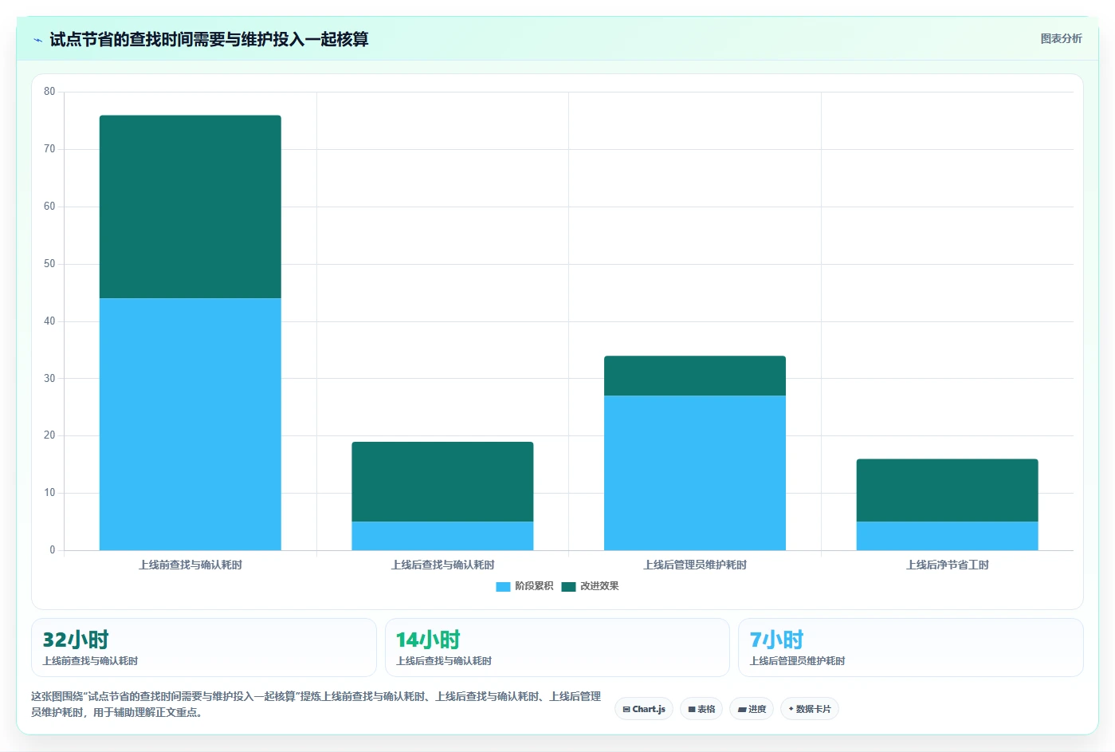
Task: Click the y-axis value 10
Action: [49, 493]
